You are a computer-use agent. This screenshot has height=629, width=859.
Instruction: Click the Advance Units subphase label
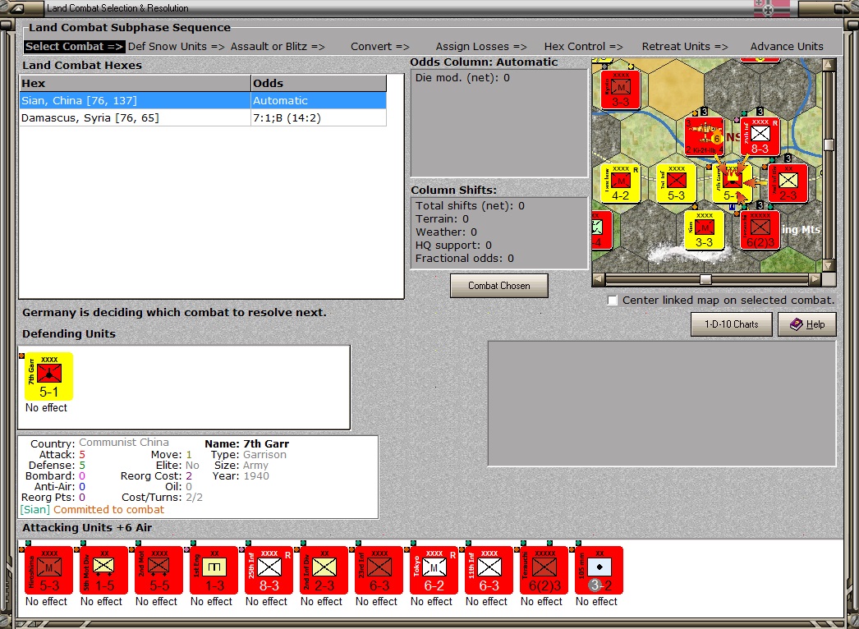(x=787, y=47)
